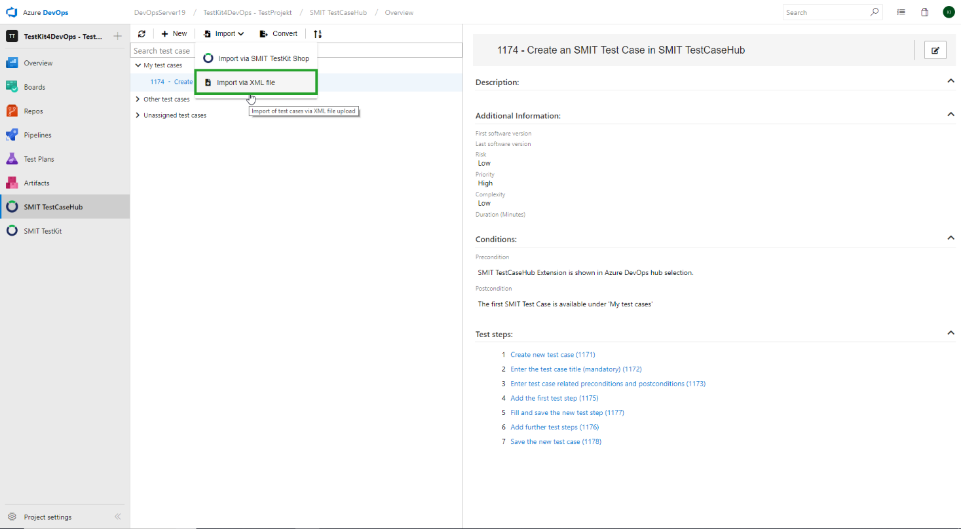Refresh the test case list

tap(141, 33)
